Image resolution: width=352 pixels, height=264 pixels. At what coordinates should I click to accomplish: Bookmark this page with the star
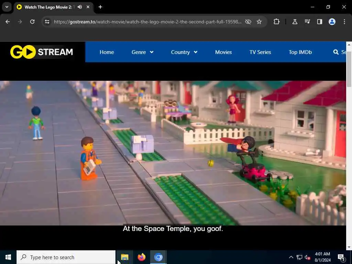[x=259, y=22]
